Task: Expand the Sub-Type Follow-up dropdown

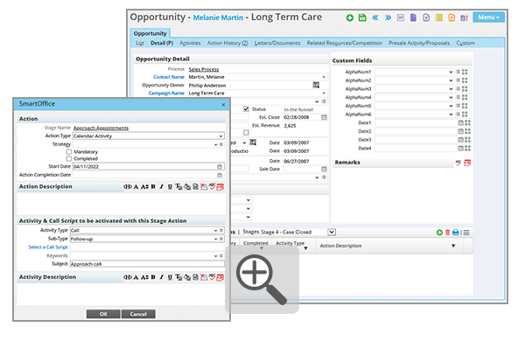Action: click(215, 239)
